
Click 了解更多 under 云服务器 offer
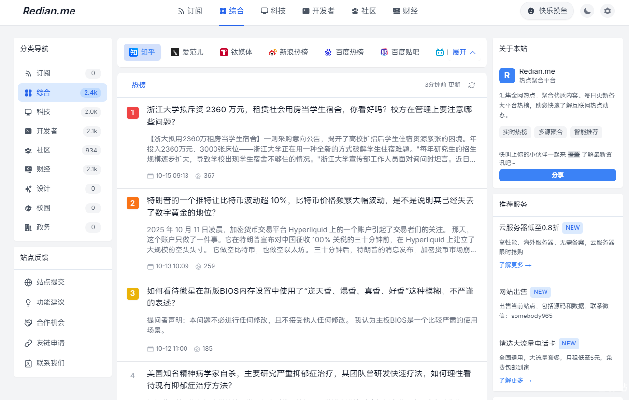[515, 265]
